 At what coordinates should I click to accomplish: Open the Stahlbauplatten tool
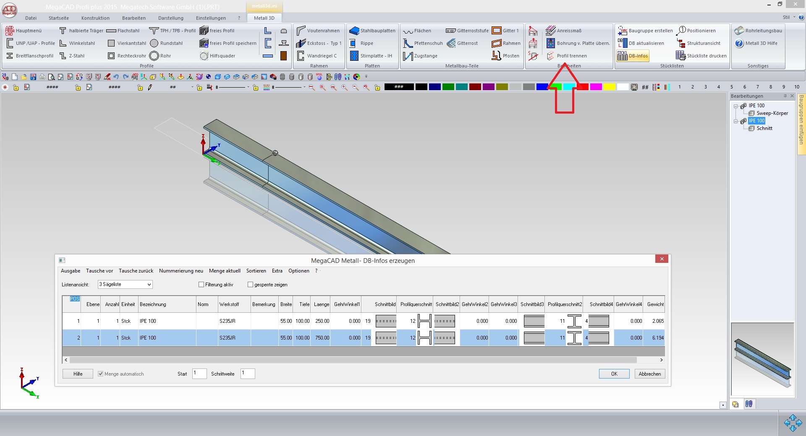point(372,31)
